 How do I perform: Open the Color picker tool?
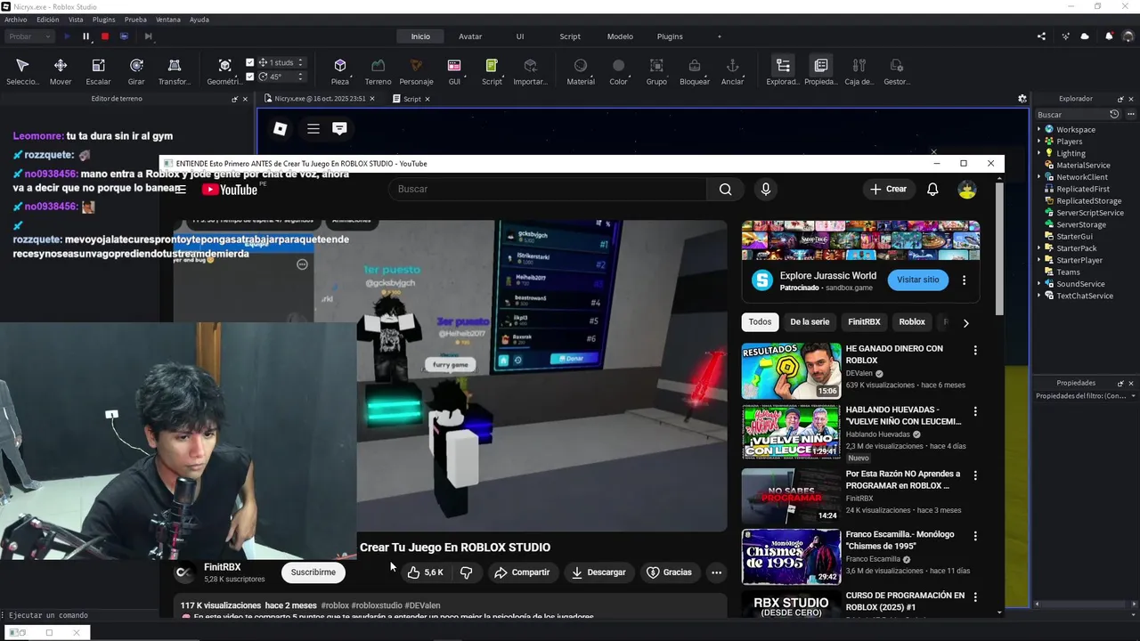pyautogui.click(x=618, y=71)
